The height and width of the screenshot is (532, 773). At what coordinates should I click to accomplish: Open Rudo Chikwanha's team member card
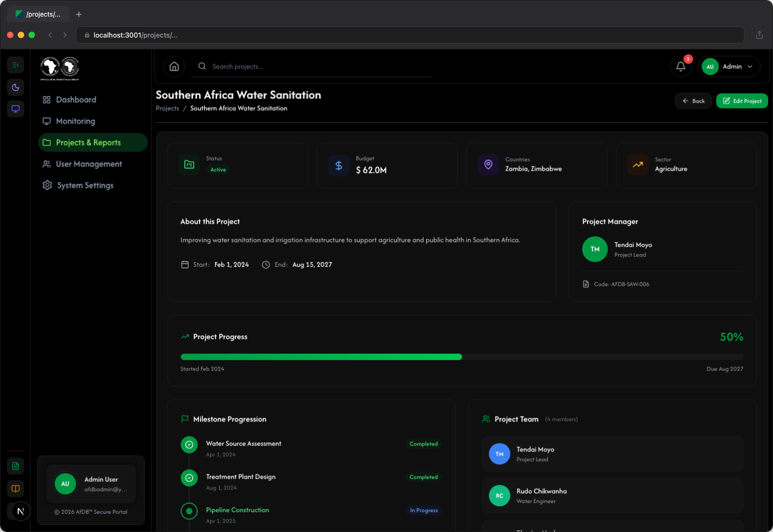click(612, 496)
